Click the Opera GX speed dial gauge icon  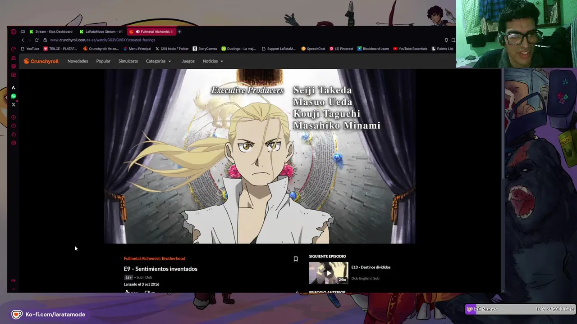click(14, 49)
